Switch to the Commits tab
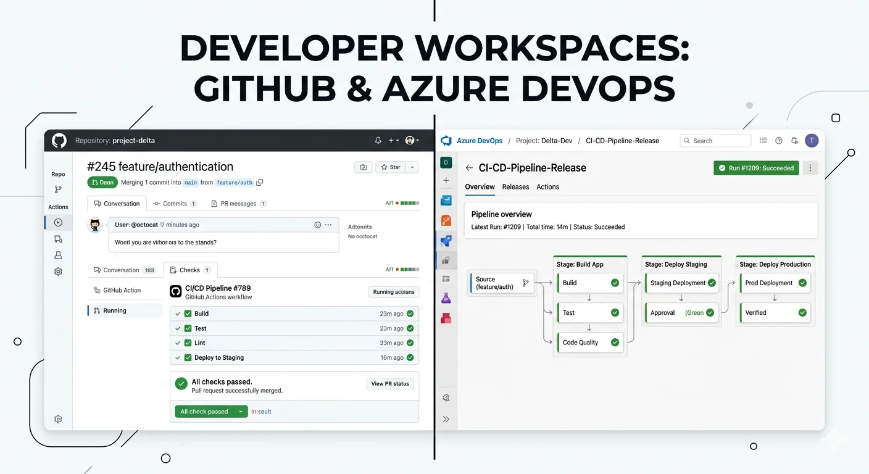 175,204
